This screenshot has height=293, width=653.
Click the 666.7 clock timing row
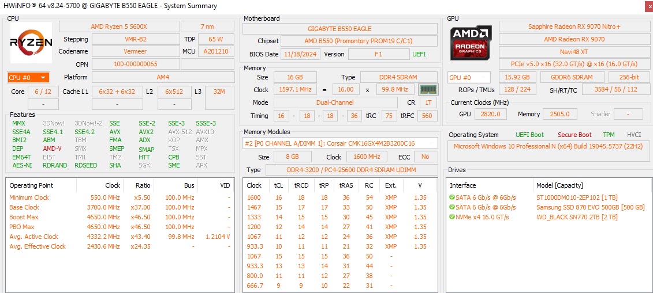pyautogui.click(x=340, y=286)
